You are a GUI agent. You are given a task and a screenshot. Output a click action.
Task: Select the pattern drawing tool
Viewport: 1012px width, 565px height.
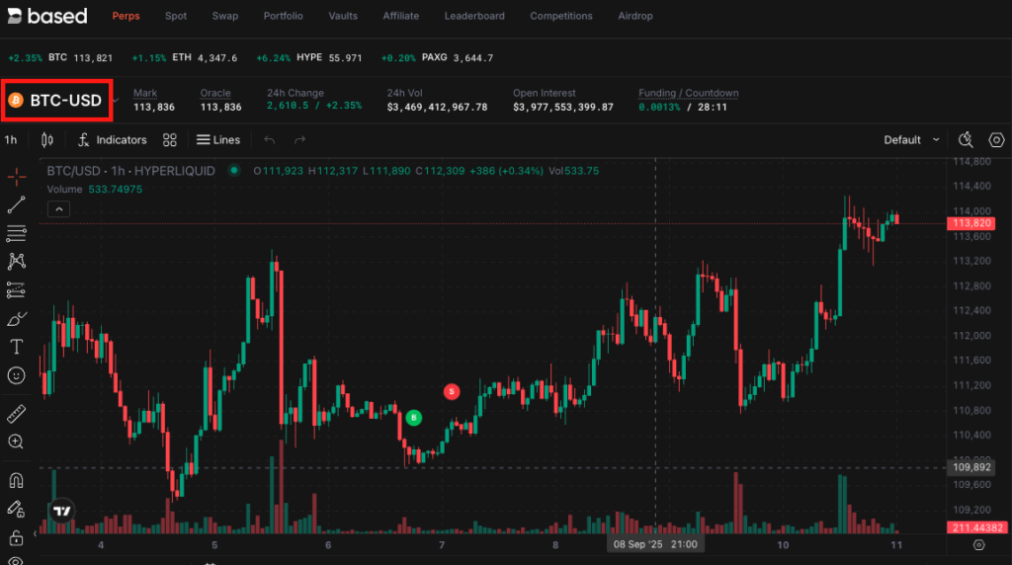[x=16, y=261]
